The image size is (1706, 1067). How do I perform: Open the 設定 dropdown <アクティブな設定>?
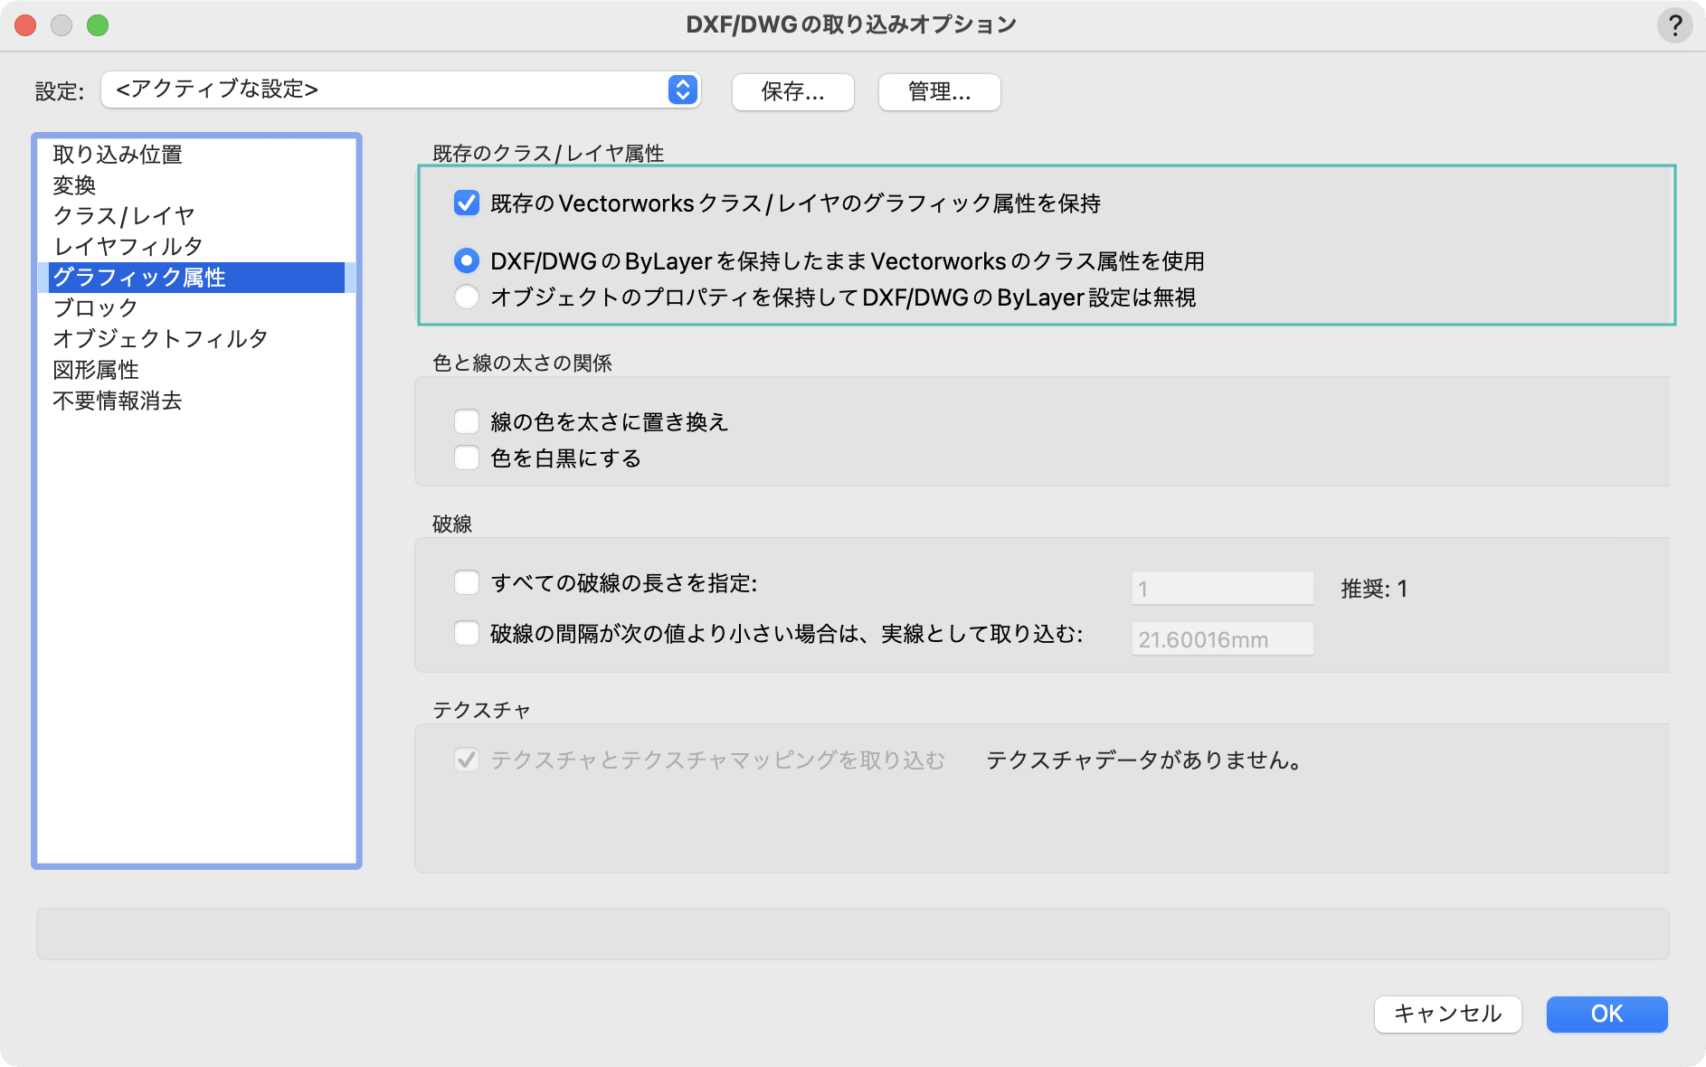pos(401,90)
